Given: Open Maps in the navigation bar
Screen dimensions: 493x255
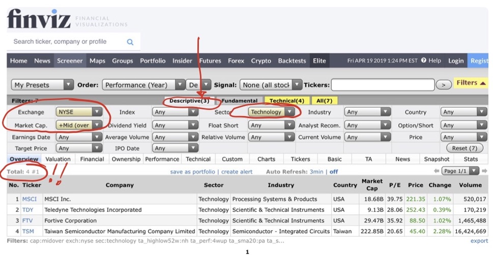Looking at the screenshot, I should click(97, 61).
